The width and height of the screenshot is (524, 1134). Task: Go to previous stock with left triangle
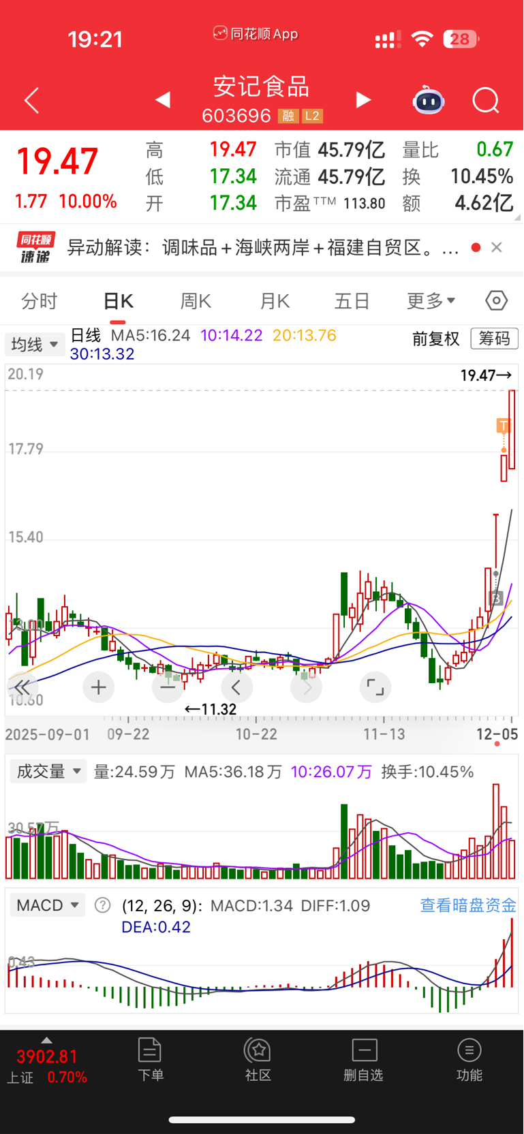163,100
